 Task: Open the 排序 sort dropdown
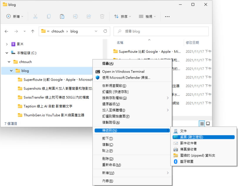coord(122,16)
